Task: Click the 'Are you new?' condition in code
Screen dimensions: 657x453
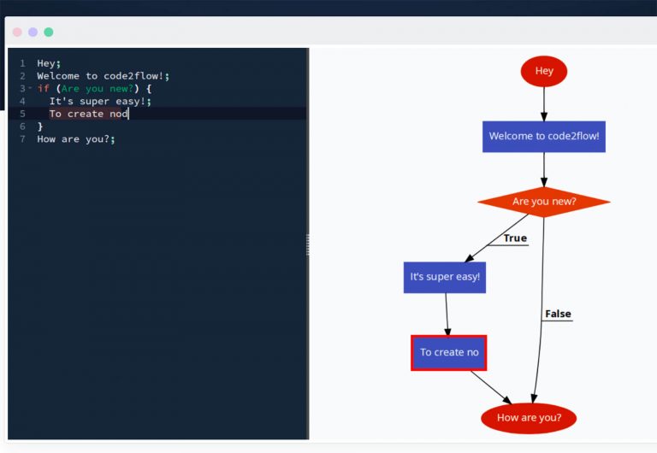Action: tap(97, 89)
